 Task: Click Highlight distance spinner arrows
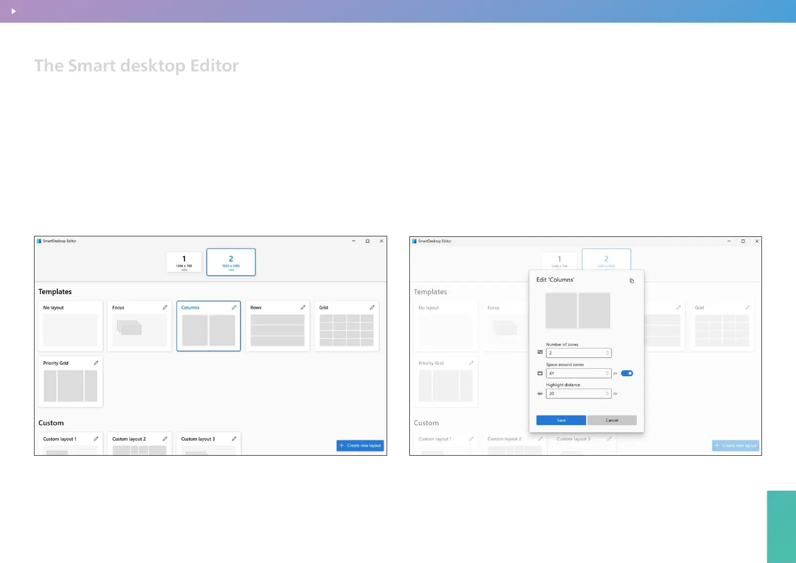pos(607,394)
